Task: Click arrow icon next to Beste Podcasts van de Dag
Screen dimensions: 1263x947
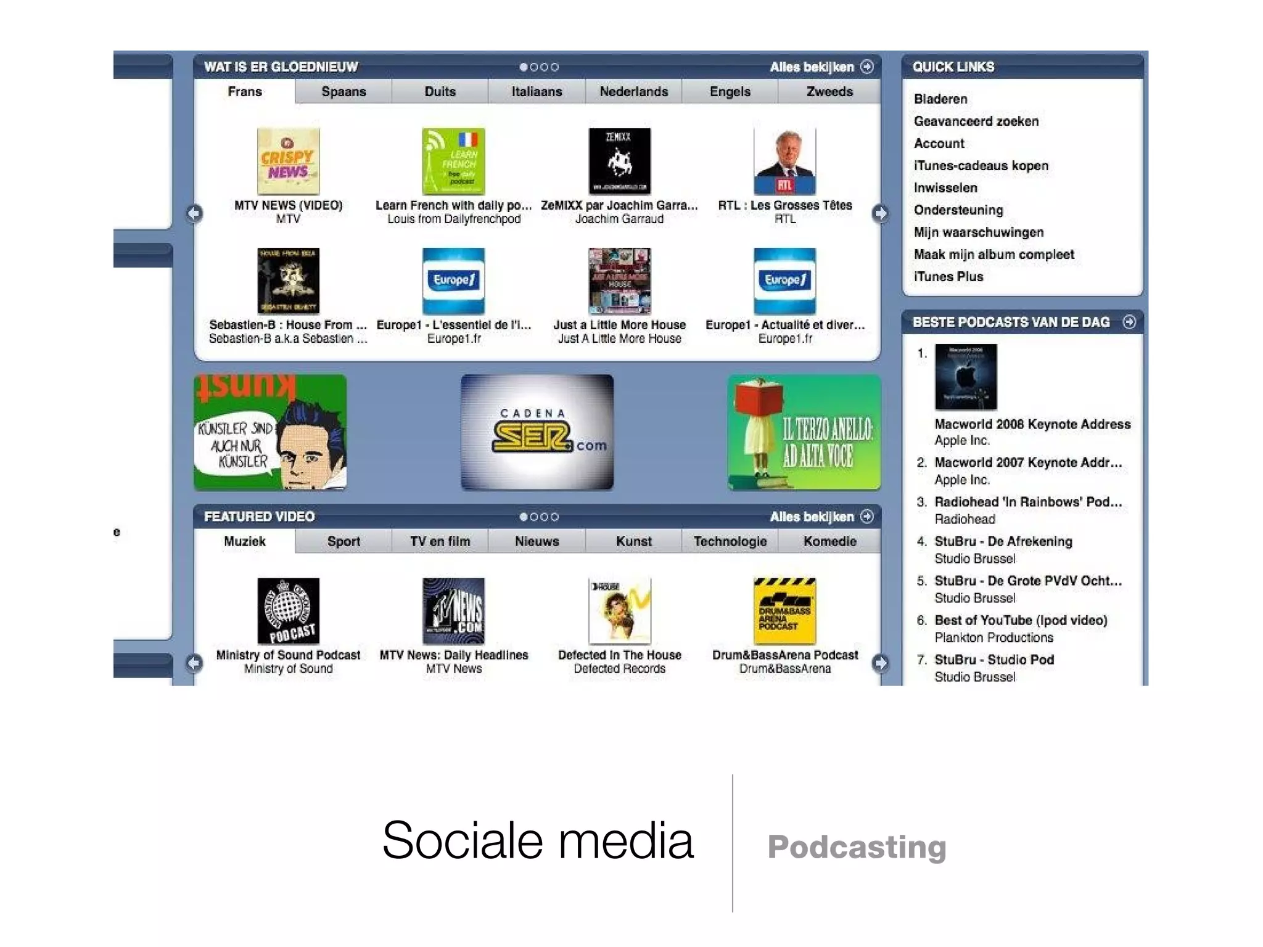Action: [1129, 322]
